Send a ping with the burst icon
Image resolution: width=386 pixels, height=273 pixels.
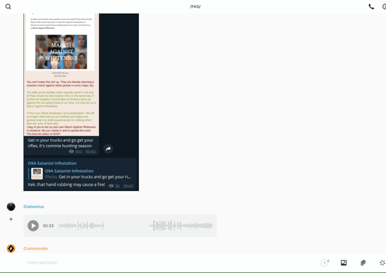pos(382,263)
